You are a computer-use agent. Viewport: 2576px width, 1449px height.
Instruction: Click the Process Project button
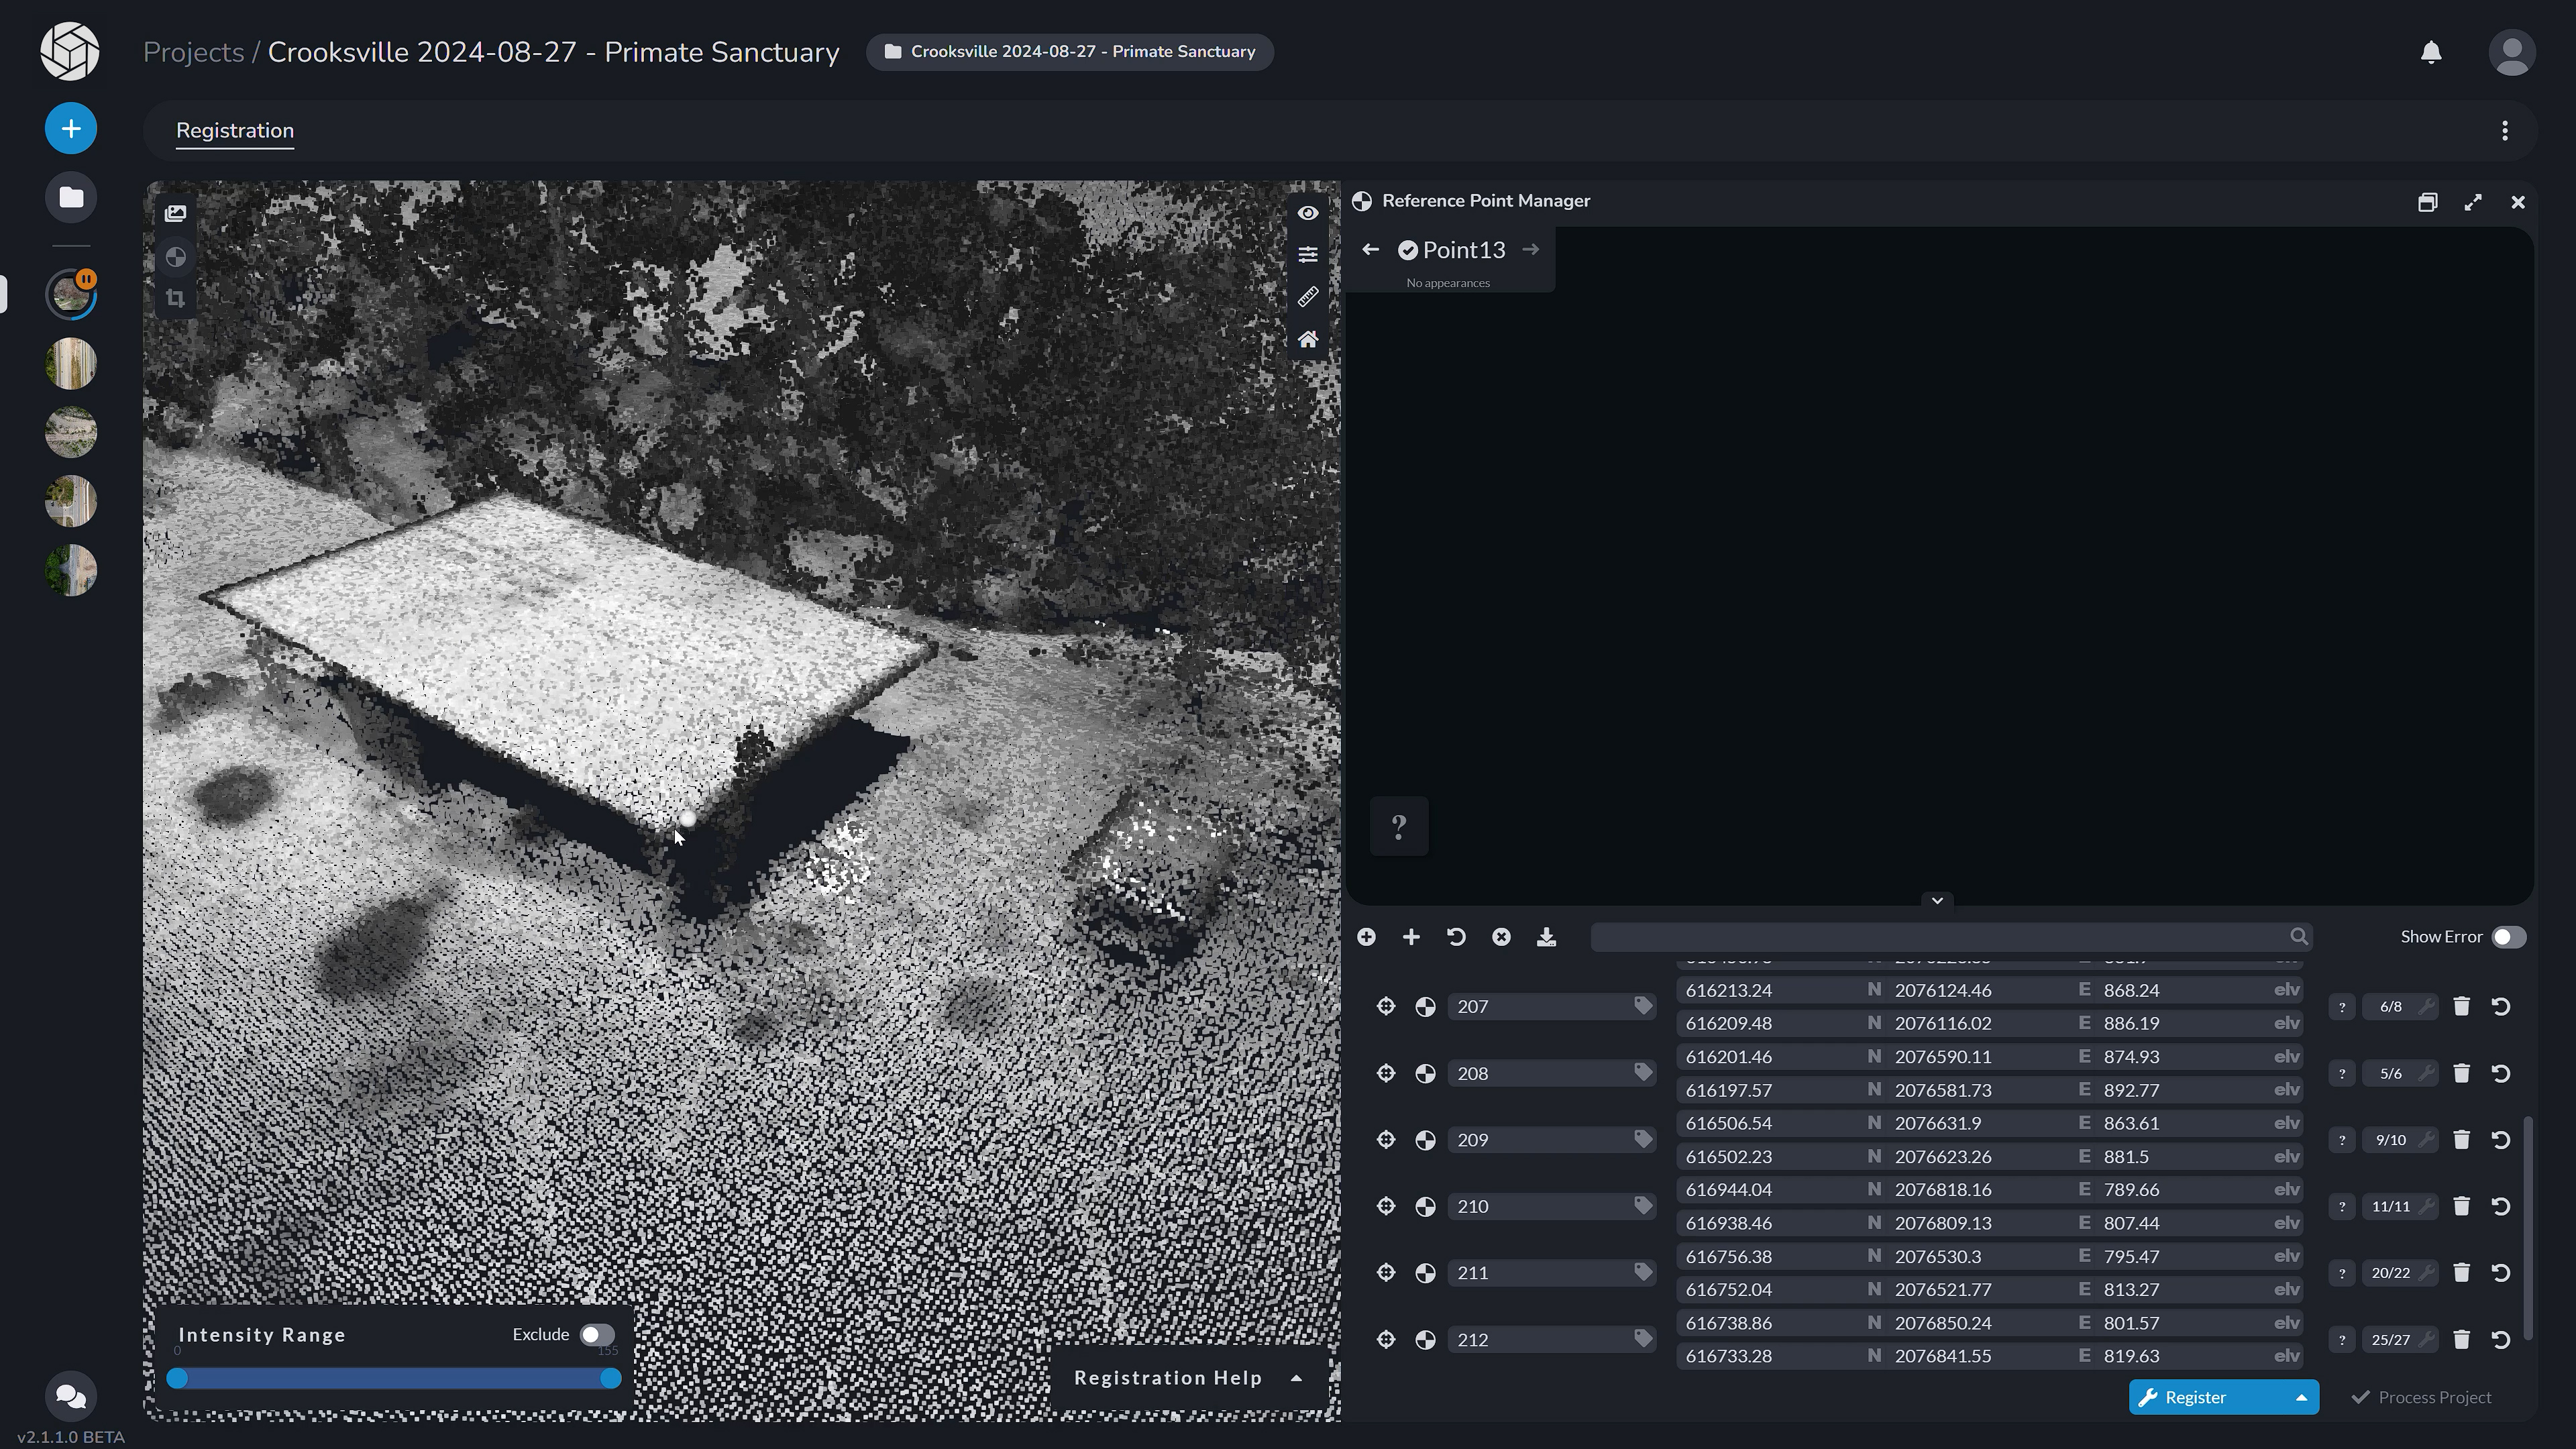(x=2421, y=1398)
